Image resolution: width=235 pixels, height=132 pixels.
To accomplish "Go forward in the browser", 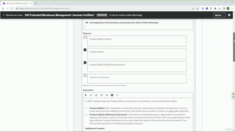I will 7,8.
